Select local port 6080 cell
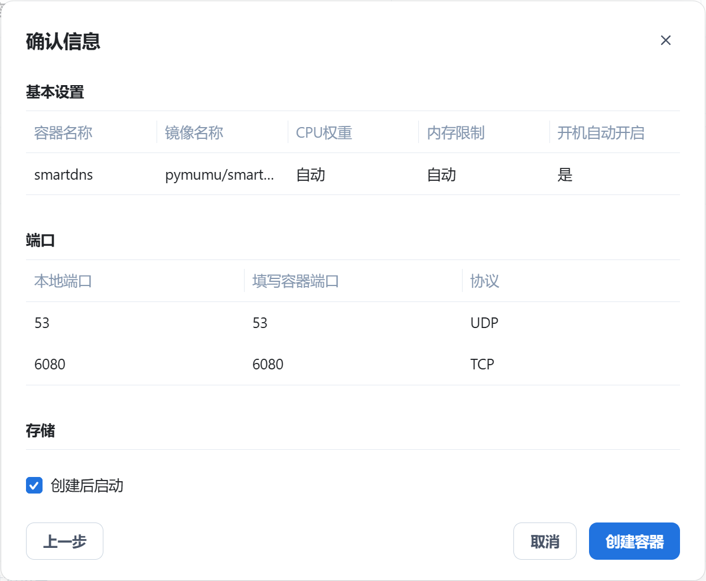This screenshot has height=581, width=706. point(50,365)
